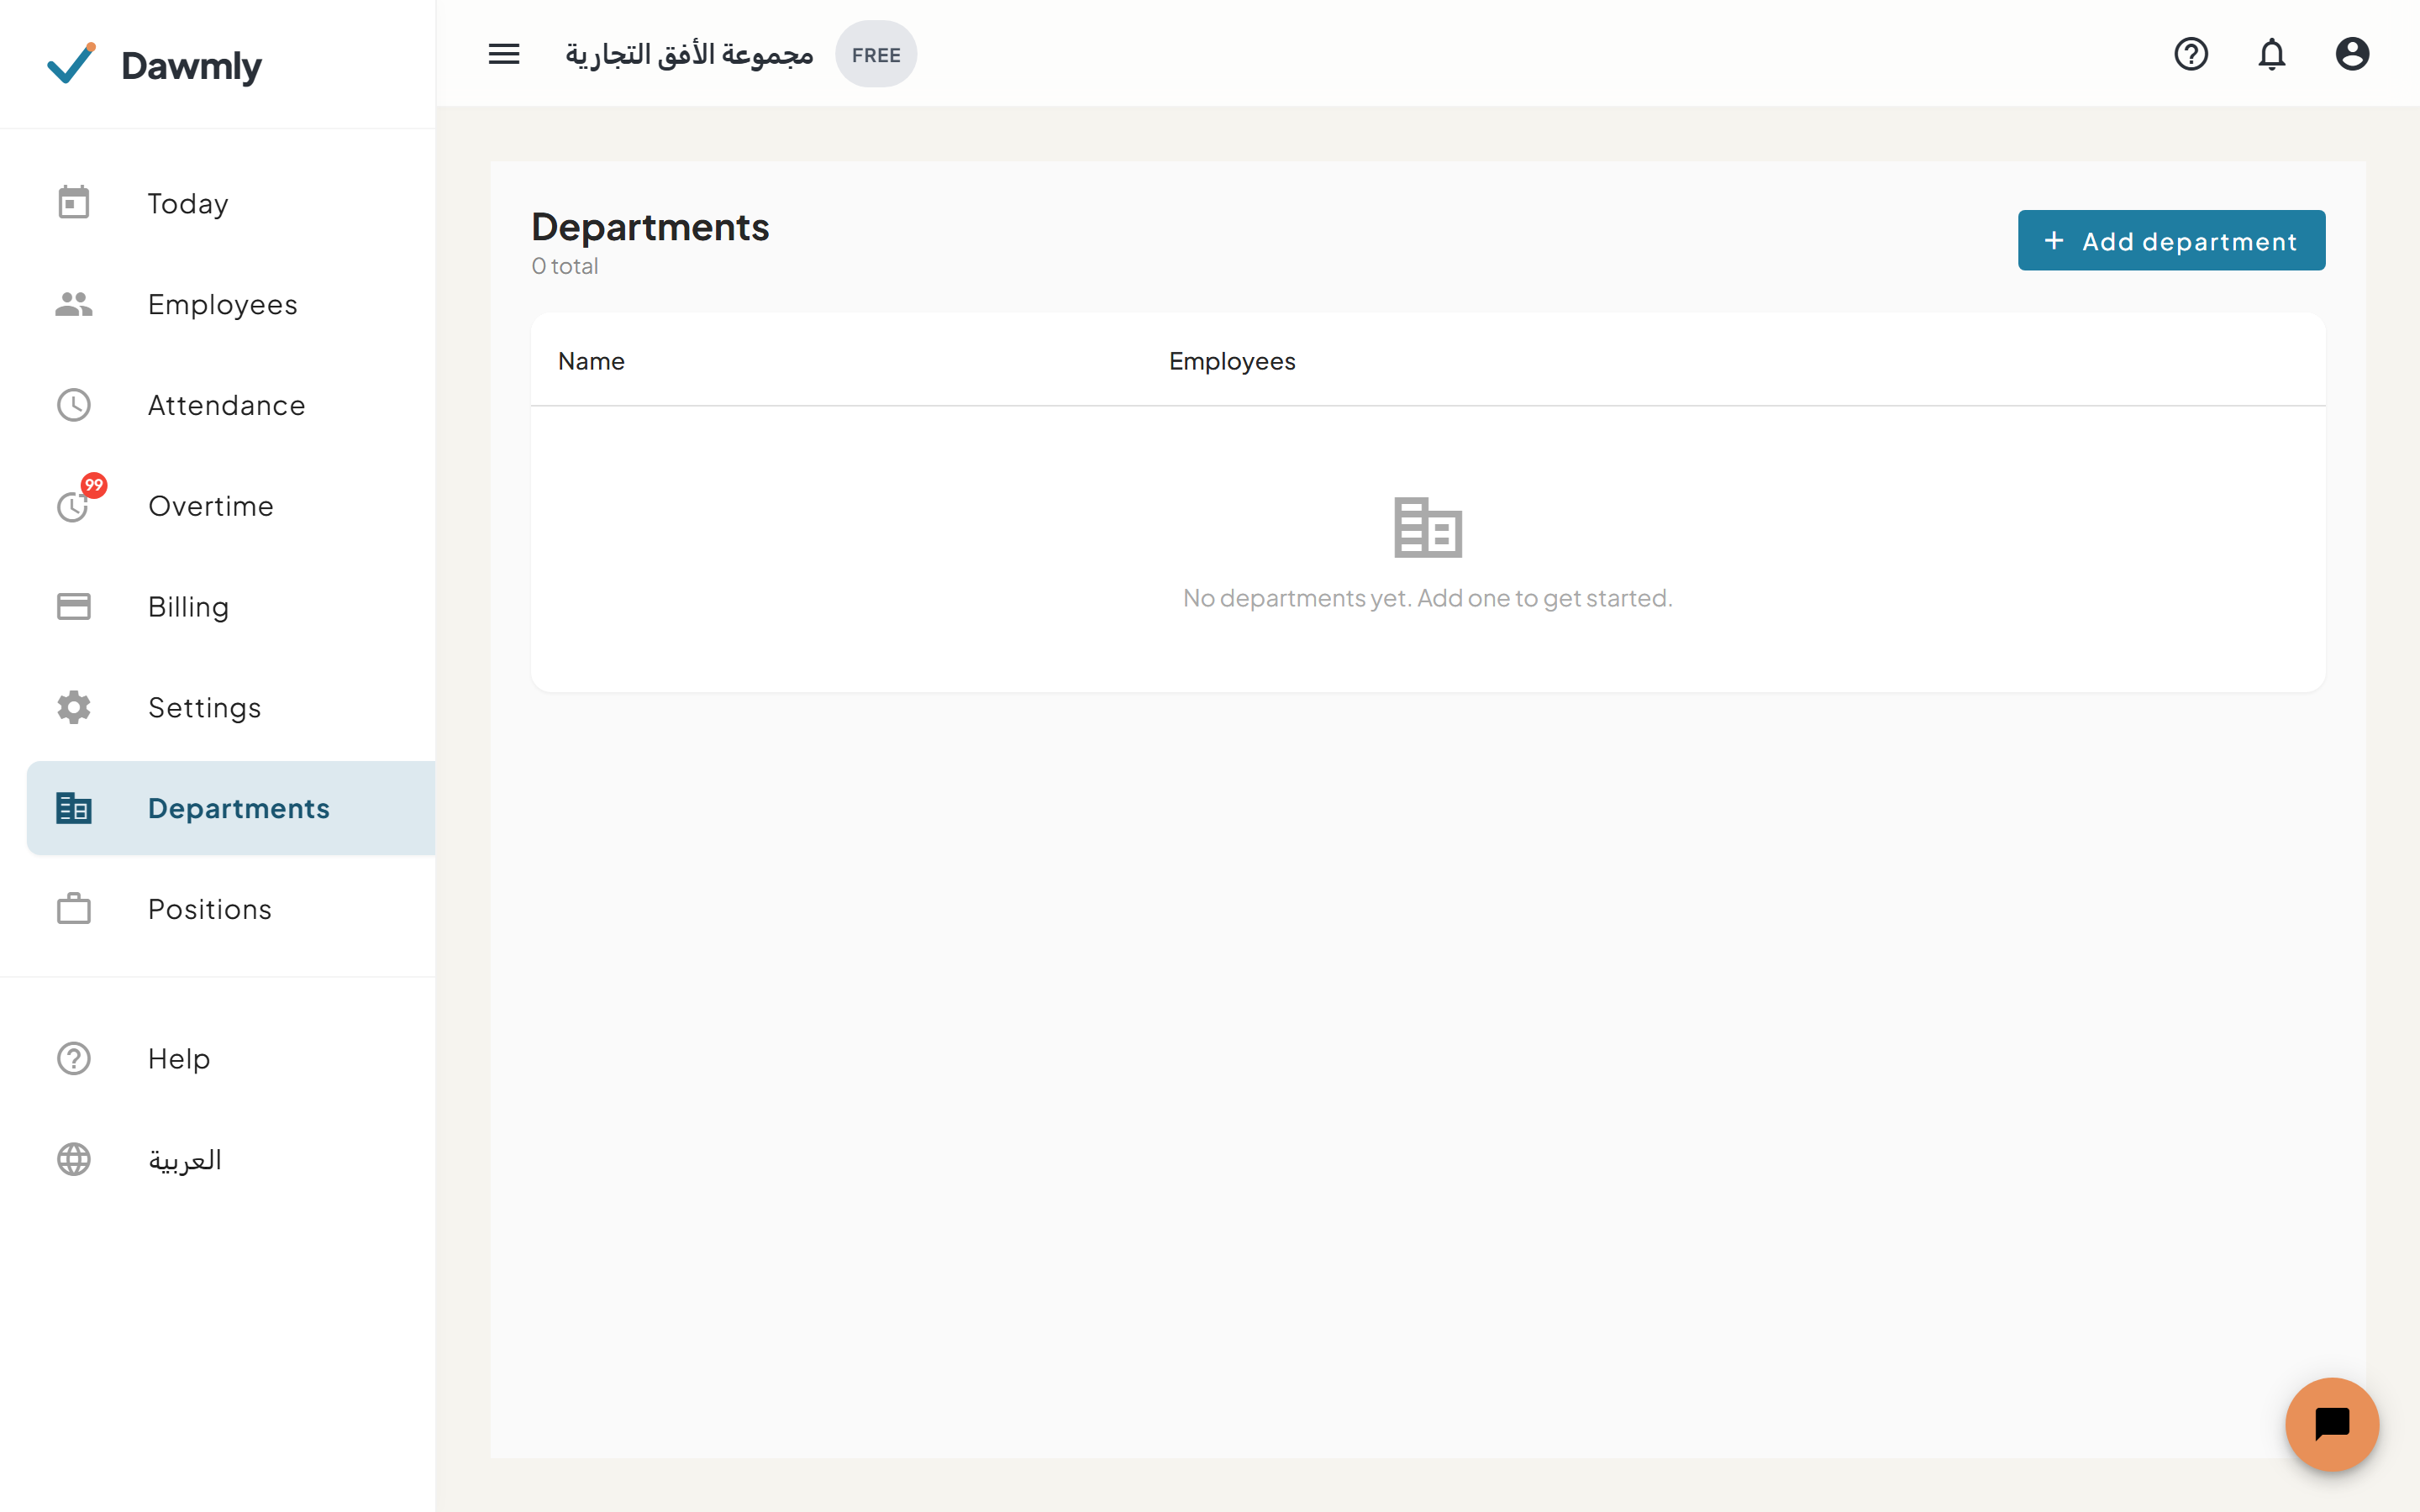
Task: Click the empty-state building icon
Action: pyautogui.click(x=1428, y=527)
